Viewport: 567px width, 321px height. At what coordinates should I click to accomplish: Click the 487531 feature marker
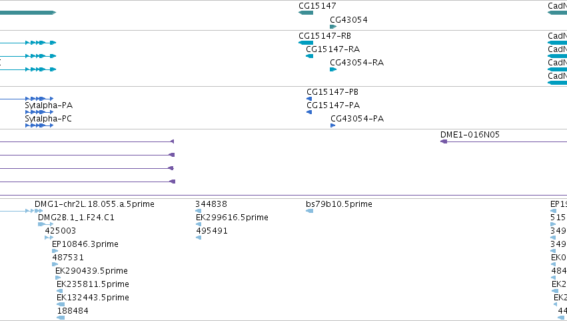[55, 264]
